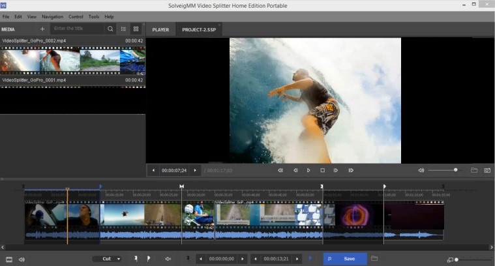This screenshot has width=495, height=266.
Task: Increase fragment end time 00:00:13;21
Action: [x=297, y=259]
